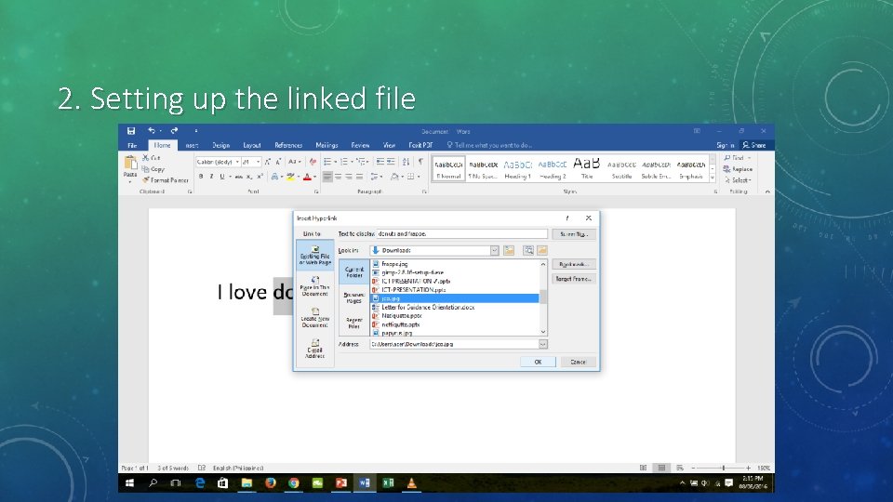Image resolution: width=893 pixels, height=502 pixels.
Task: Switch to the Design tab
Action: coord(221,145)
